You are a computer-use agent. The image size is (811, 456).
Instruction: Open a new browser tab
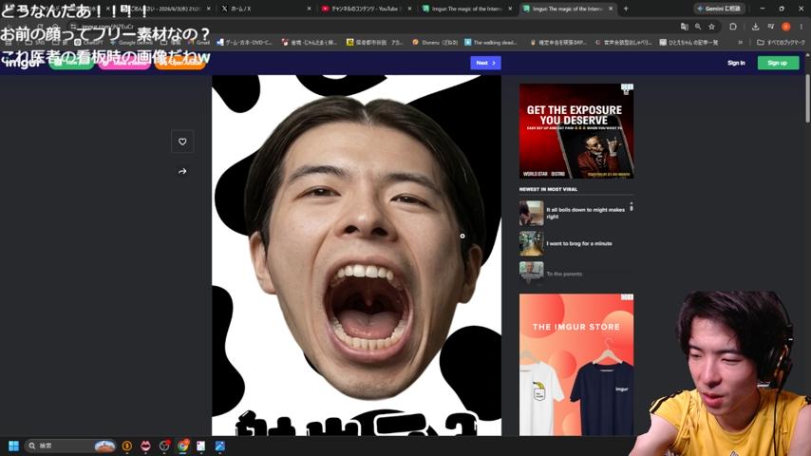[x=626, y=9]
